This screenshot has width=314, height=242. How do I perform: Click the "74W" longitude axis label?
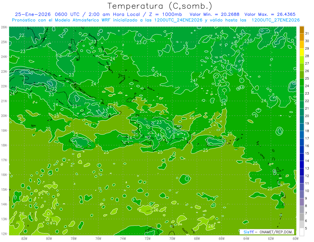[x=123, y=238]
